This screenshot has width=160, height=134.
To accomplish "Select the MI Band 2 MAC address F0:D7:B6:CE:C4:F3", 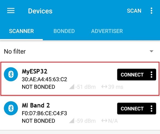I will click(44, 113).
